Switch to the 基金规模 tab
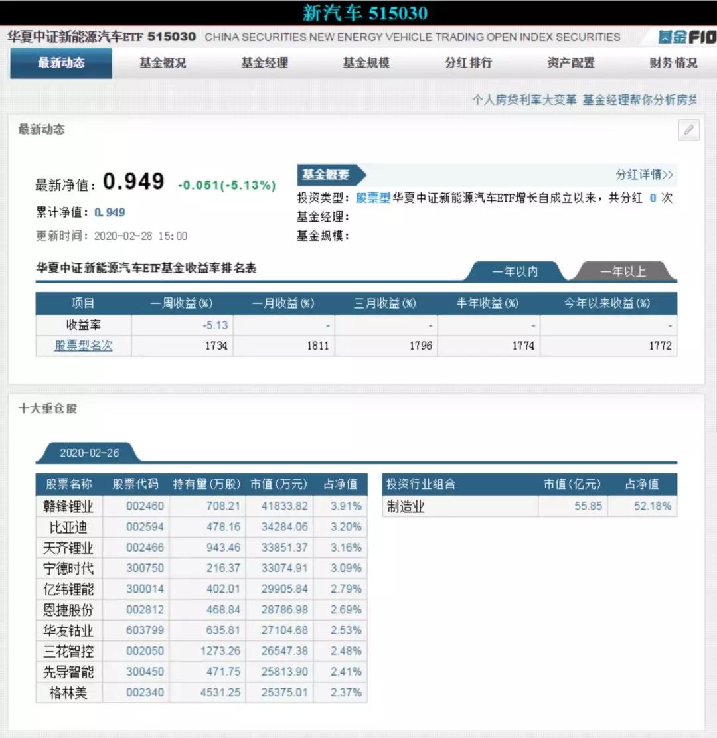The width and height of the screenshot is (717, 738). [x=365, y=62]
